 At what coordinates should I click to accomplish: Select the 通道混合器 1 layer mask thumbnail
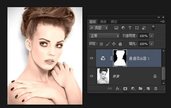pyautogui.click(x=120, y=58)
